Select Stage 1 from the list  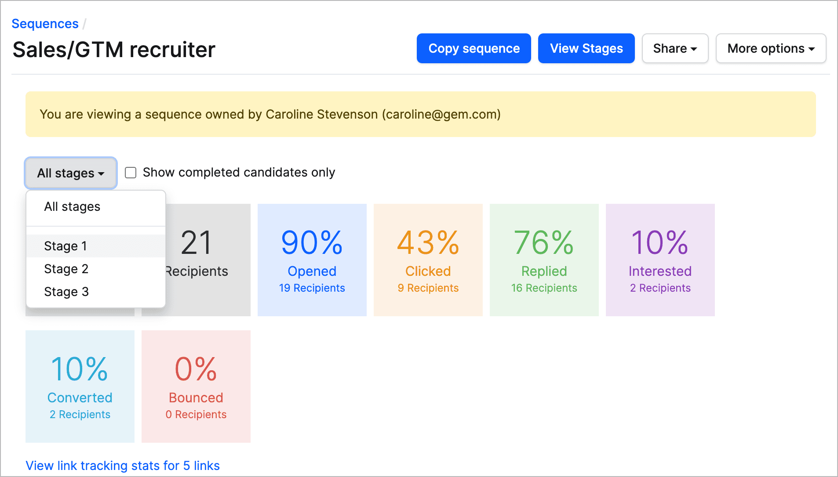pyautogui.click(x=66, y=246)
